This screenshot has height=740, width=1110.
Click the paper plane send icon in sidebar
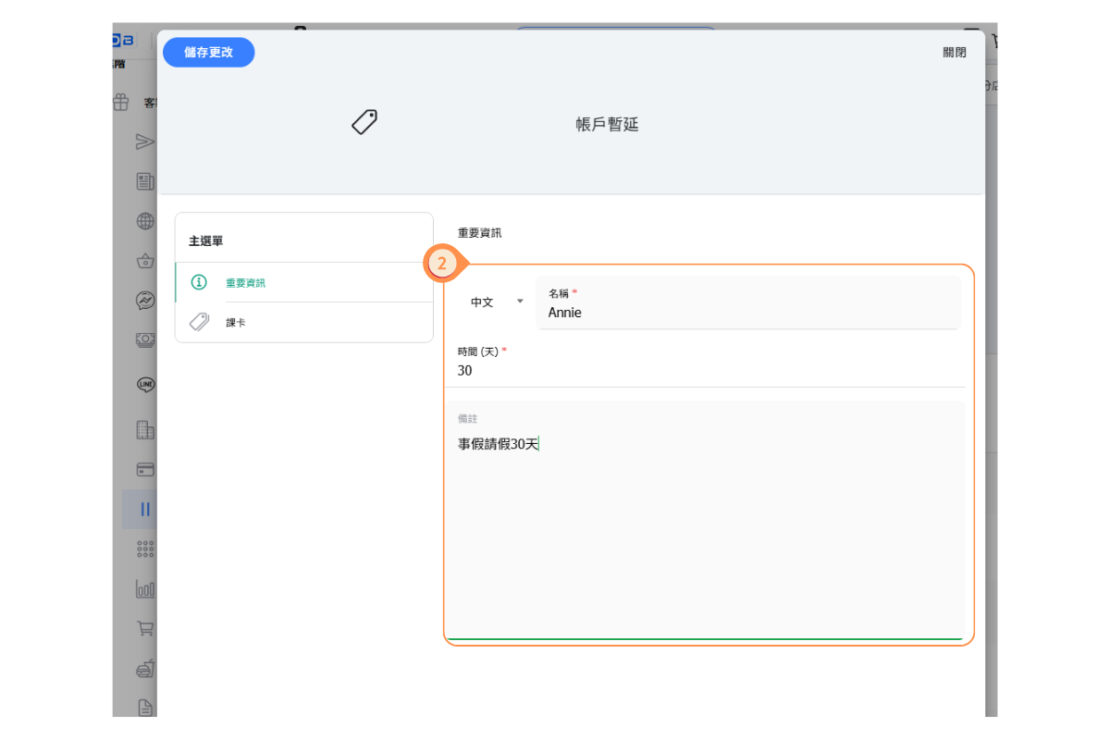point(145,142)
